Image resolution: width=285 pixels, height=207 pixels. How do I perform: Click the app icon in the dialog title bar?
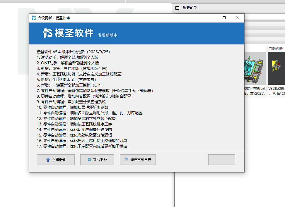pyautogui.click(x=34, y=18)
